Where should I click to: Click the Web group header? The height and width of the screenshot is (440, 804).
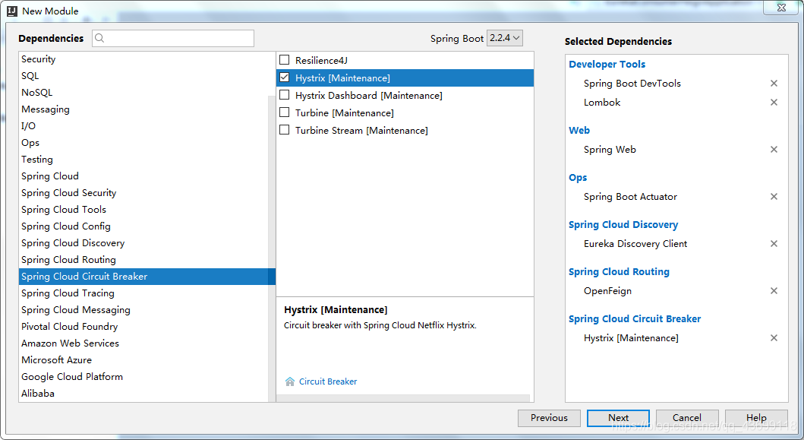(x=579, y=131)
